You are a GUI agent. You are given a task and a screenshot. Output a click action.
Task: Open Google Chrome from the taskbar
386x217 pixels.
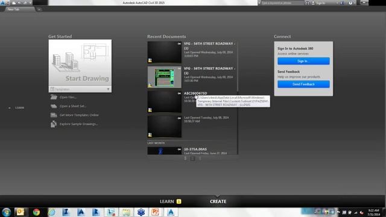pyautogui.click(x=36, y=212)
